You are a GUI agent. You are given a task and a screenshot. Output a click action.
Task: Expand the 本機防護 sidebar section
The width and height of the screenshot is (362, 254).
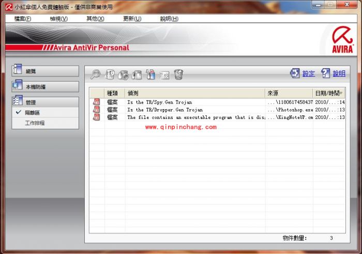[45, 86]
